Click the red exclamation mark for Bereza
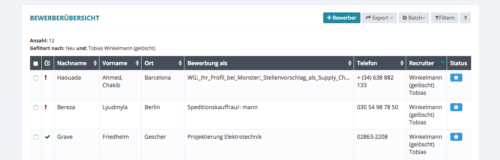Viewport: 500px width, 160px height. coord(46,107)
